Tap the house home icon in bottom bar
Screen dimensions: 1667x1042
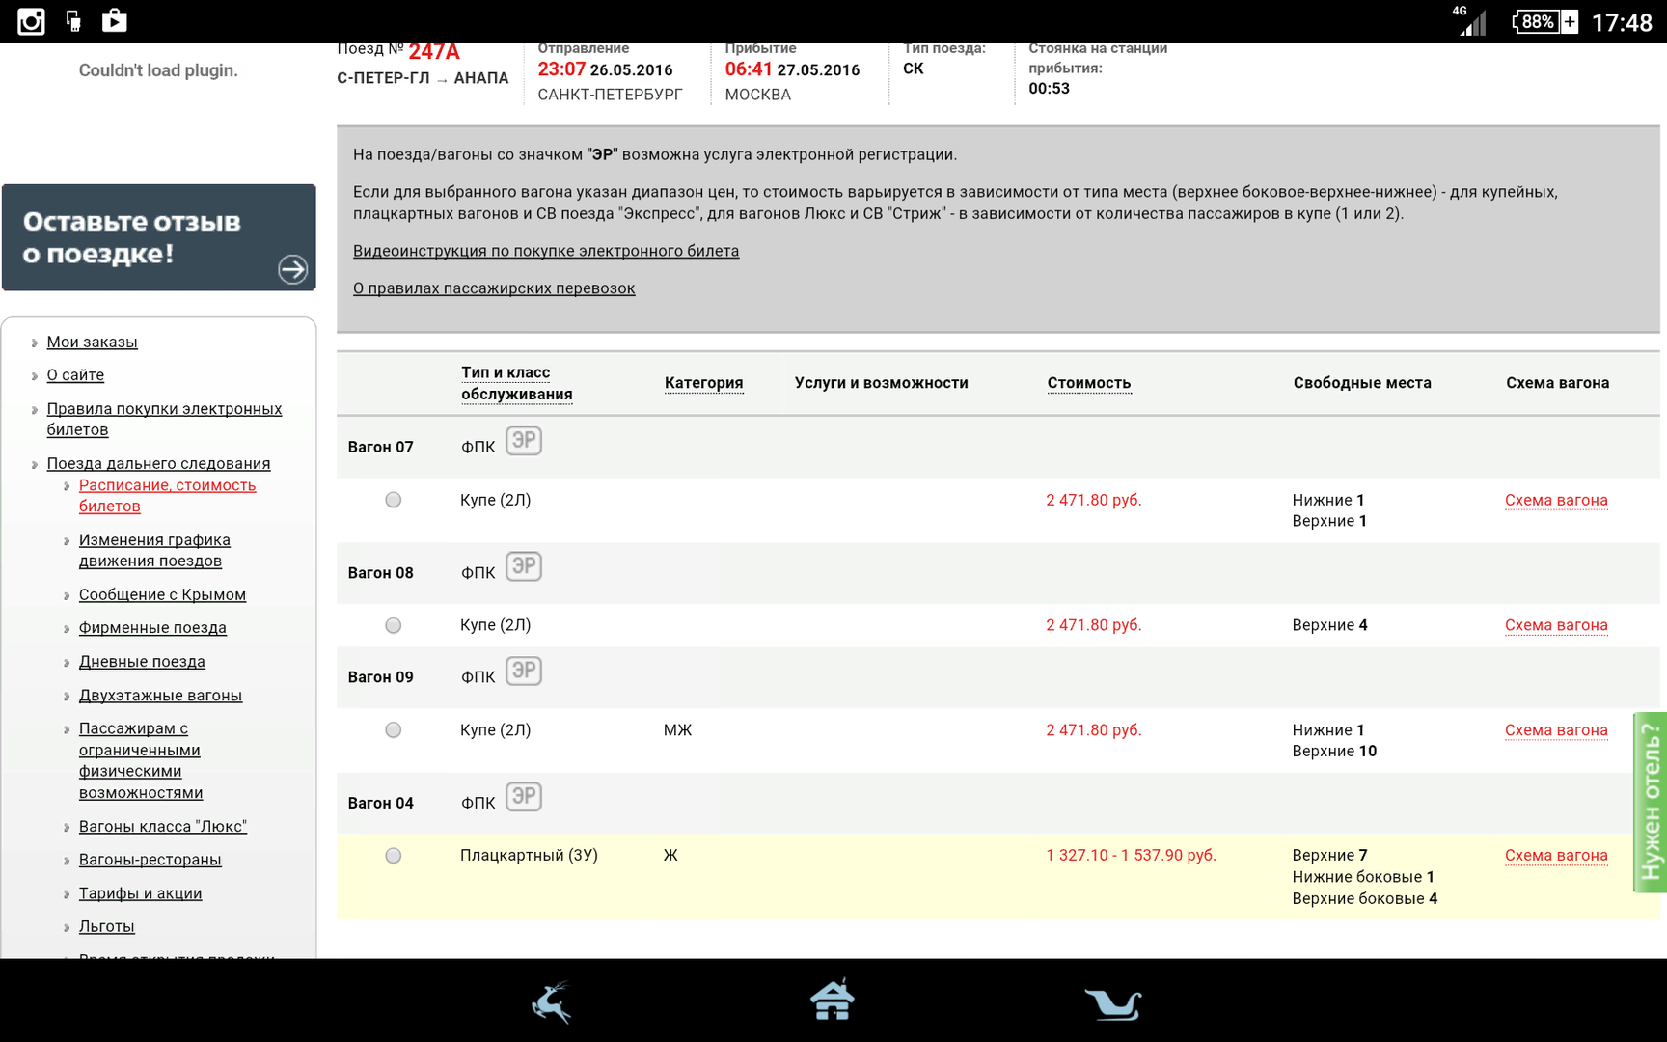[832, 1000]
